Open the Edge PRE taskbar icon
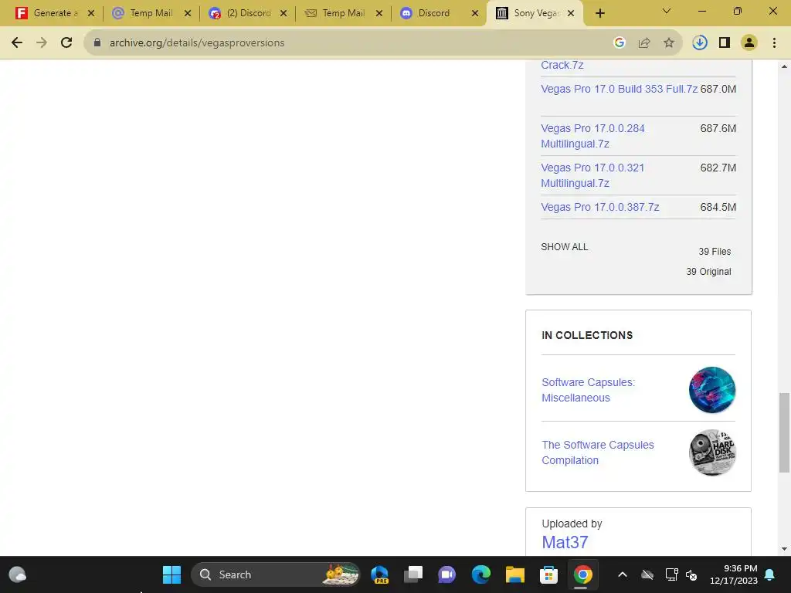This screenshot has height=593, width=791. tap(379, 574)
